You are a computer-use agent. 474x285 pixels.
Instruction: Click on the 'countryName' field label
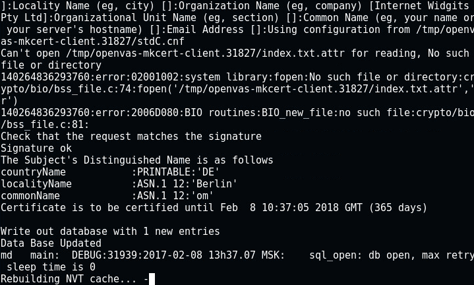point(33,172)
